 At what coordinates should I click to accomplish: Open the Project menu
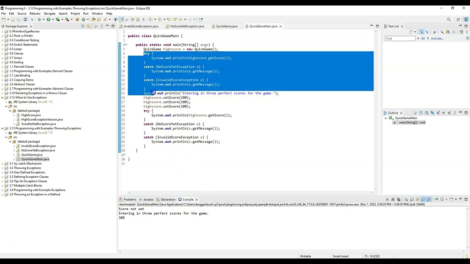(x=75, y=14)
